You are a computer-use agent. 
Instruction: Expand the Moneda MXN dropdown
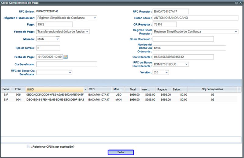click(58, 39)
